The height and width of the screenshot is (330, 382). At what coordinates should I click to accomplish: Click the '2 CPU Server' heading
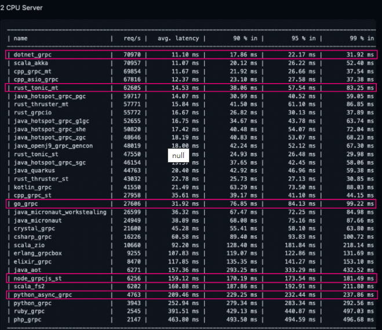[21, 8]
